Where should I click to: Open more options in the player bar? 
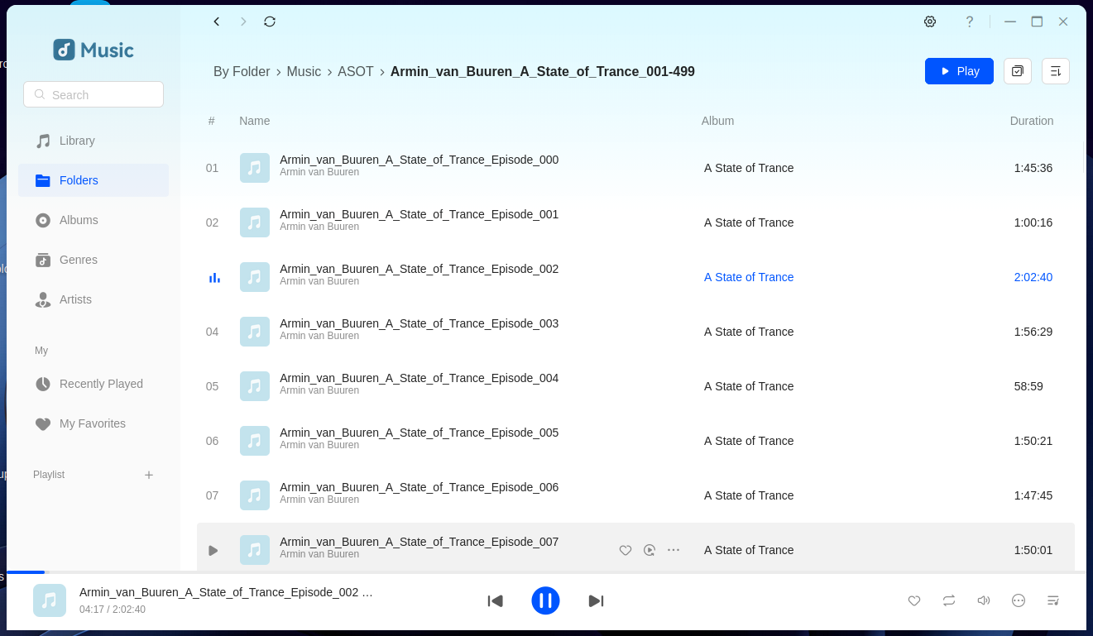pos(1019,600)
